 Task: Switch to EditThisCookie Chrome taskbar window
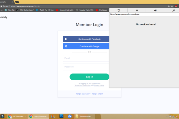point(17,116)
